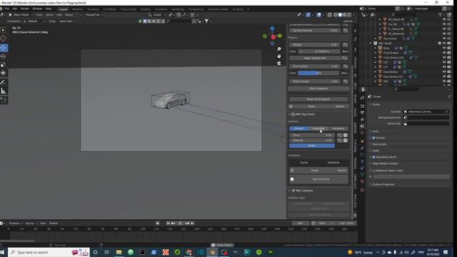The image size is (457, 257).
Task: Adjust the Steering slider
Action: coord(312,141)
